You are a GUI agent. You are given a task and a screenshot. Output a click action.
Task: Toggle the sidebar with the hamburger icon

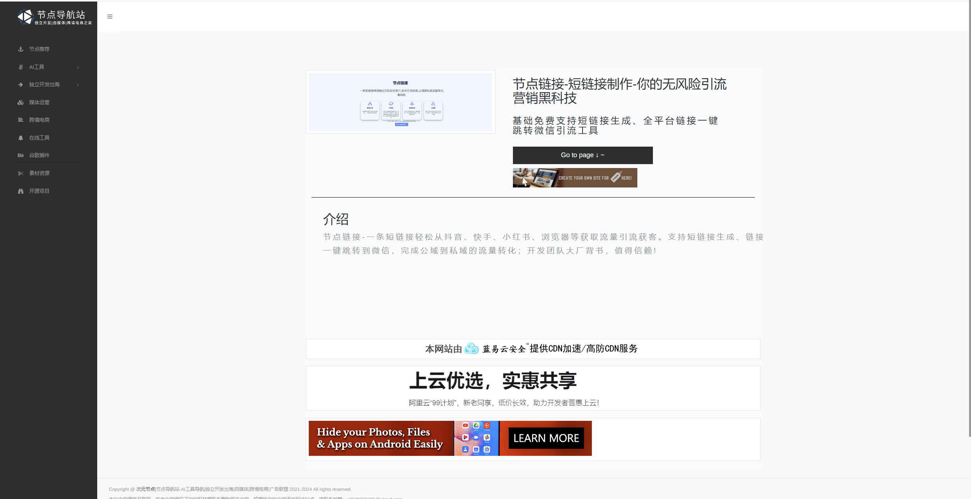coord(110,16)
